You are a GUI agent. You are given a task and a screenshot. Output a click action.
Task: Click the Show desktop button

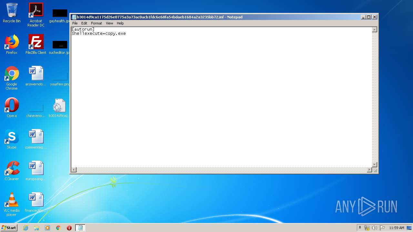409,228
